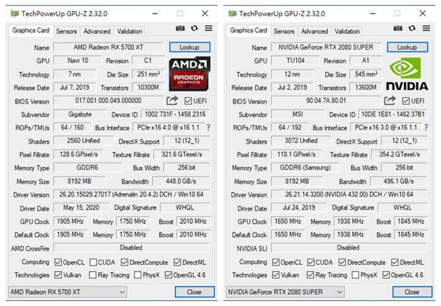Open hamburger menu in GeForce GPU-Z window
The width and height of the screenshot is (441, 306).
pos(426,28)
